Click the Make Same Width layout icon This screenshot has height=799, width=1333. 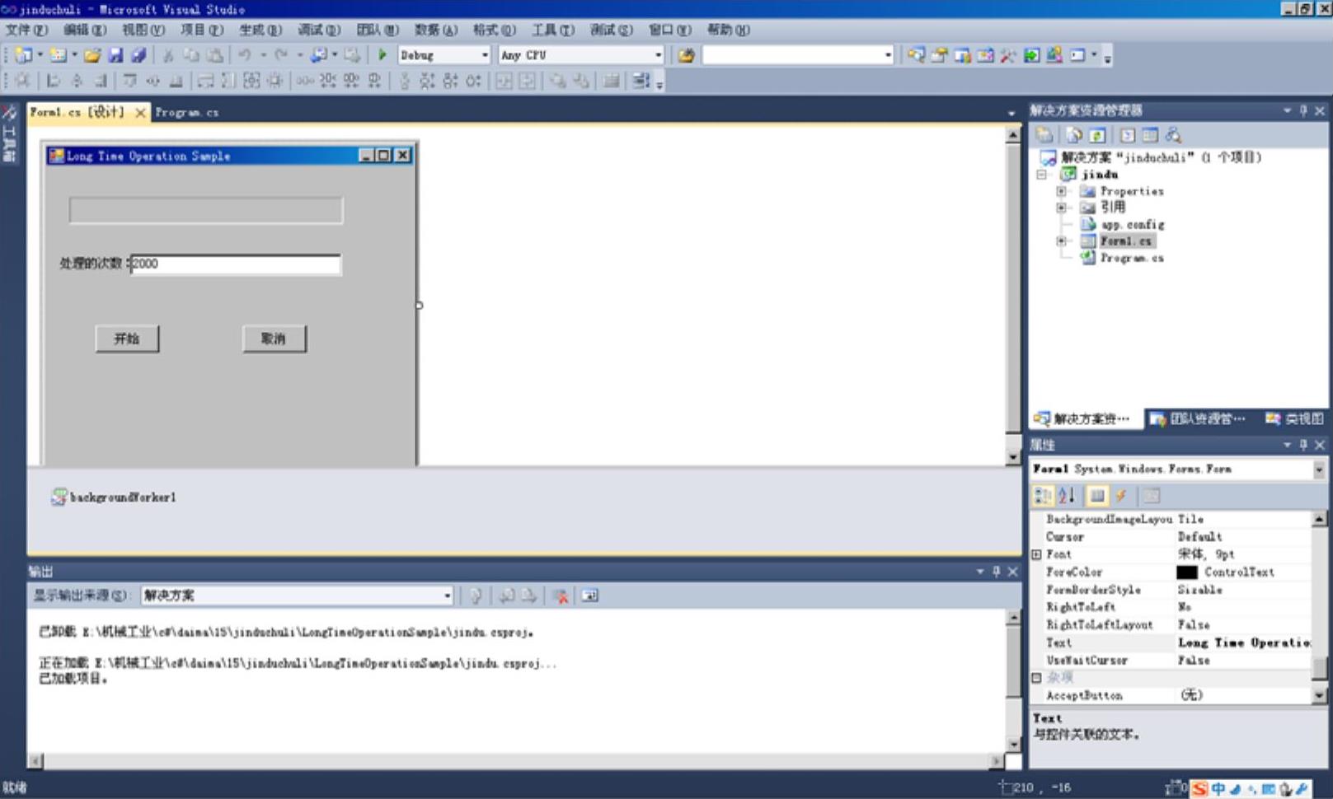point(205,81)
